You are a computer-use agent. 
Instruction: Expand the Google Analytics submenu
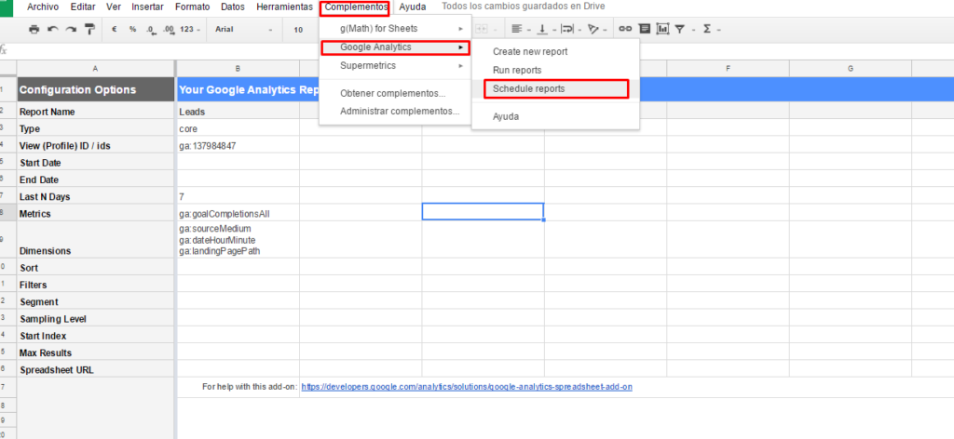coord(395,47)
